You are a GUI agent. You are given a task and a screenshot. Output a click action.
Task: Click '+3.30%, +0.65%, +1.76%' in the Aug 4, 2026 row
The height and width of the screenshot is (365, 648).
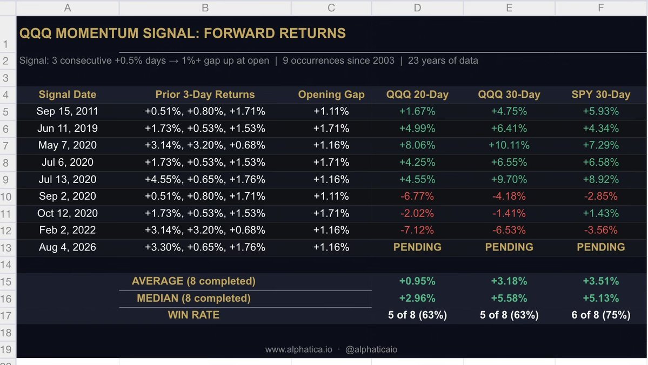click(205, 247)
